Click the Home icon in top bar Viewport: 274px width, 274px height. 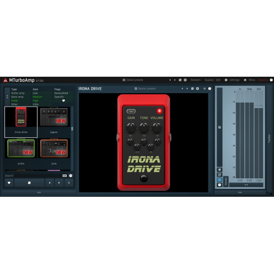point(245,80)
